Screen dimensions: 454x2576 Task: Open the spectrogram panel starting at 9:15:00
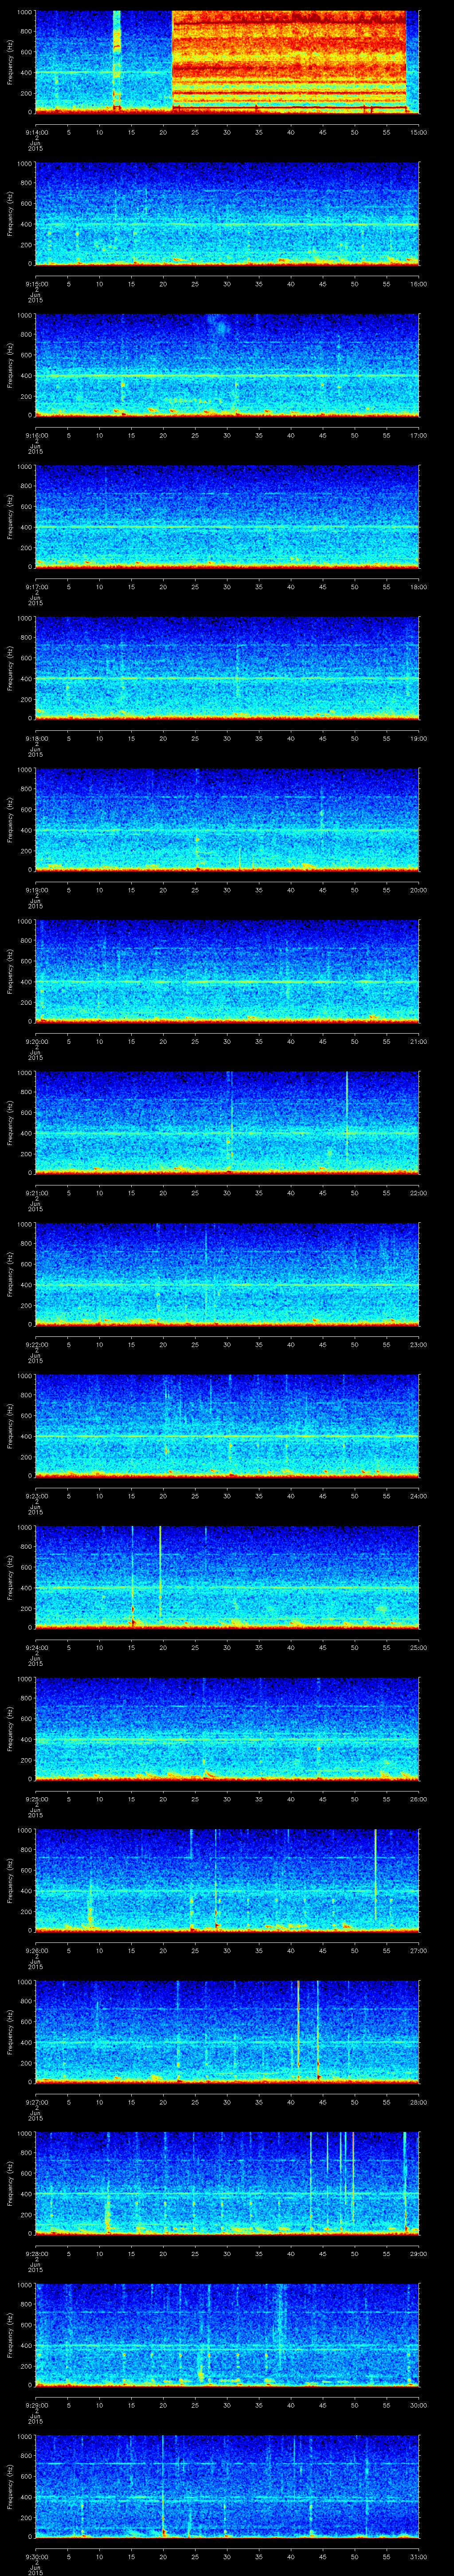227,213
